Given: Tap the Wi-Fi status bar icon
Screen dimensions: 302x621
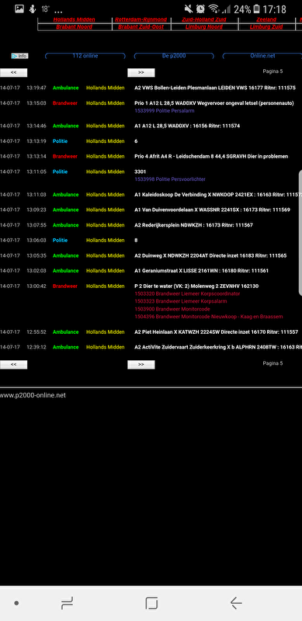Looking at the screenshot, I should click(x=213, y=9).
